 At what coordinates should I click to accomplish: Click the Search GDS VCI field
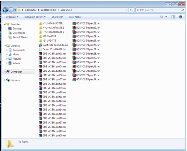pos(158,10)
